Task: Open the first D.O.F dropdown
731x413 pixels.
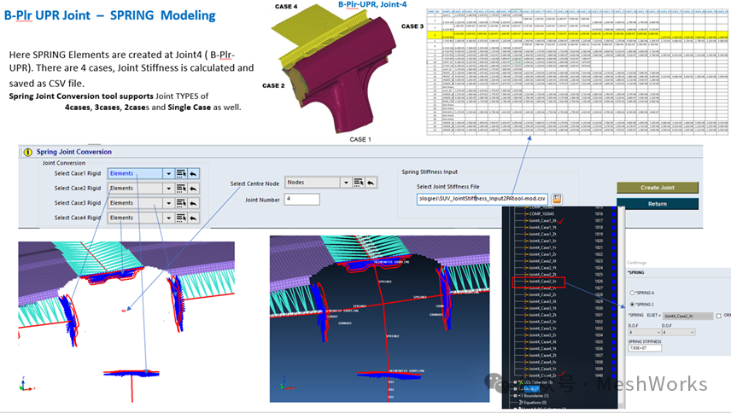Action: coord(645,333)
